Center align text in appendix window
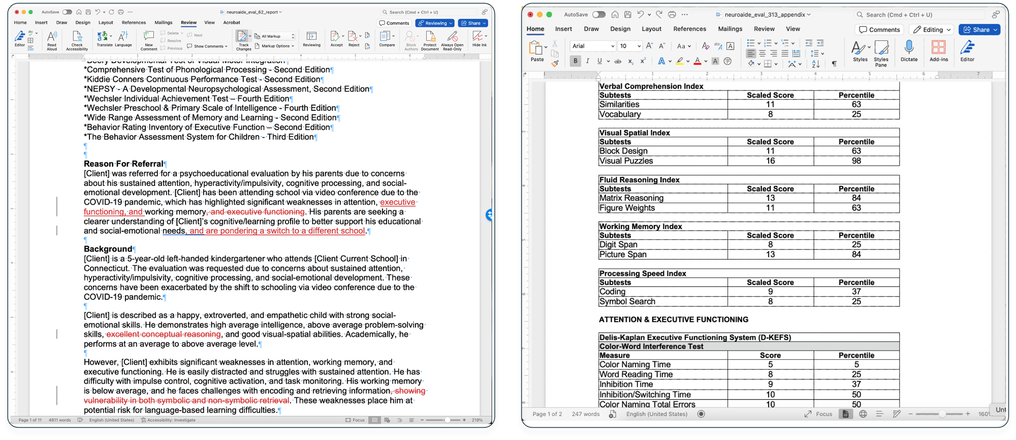The height and width of the screenshot is (440, 1016). point(762,53)
